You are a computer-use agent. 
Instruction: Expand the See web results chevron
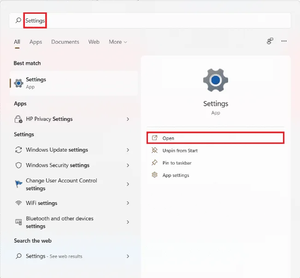(128, 256)
